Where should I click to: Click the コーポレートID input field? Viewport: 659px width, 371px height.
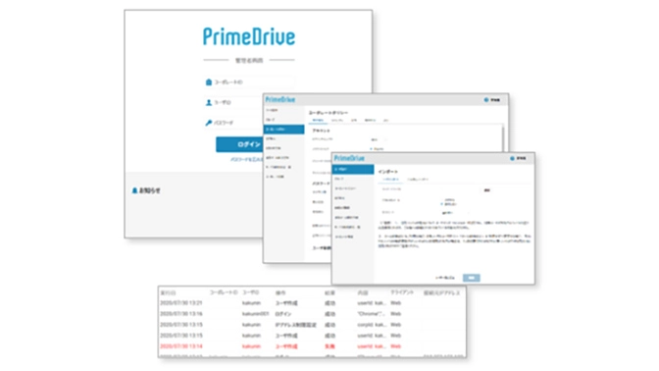coord(249,82)
